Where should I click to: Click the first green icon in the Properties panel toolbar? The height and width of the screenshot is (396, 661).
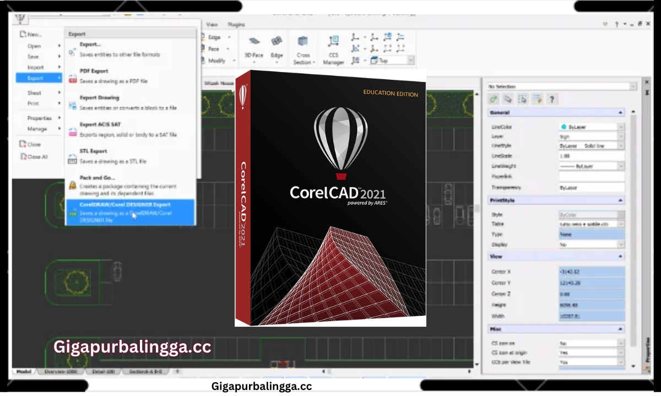click(494, 99)
